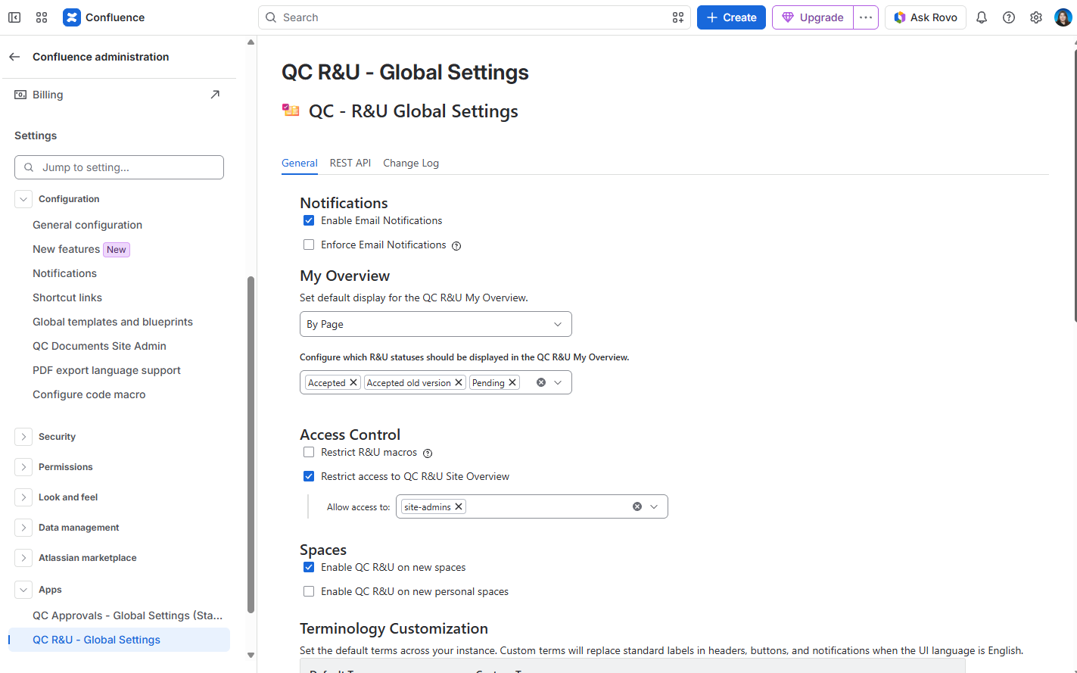Open Notifications settings in sidebar

[x=65, y=273]
